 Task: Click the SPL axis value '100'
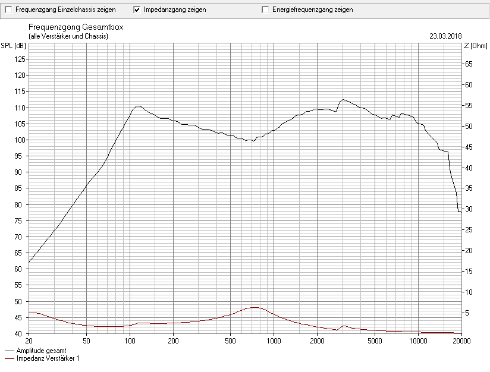[20, 140]
